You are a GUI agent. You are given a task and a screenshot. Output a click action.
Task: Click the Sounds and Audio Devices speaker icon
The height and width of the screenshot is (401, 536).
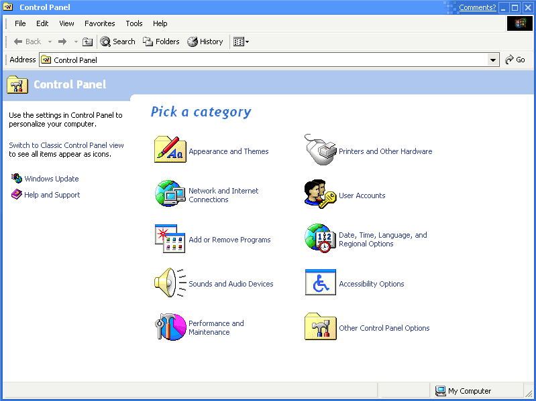pyautogui.click(x=170, y=283)
